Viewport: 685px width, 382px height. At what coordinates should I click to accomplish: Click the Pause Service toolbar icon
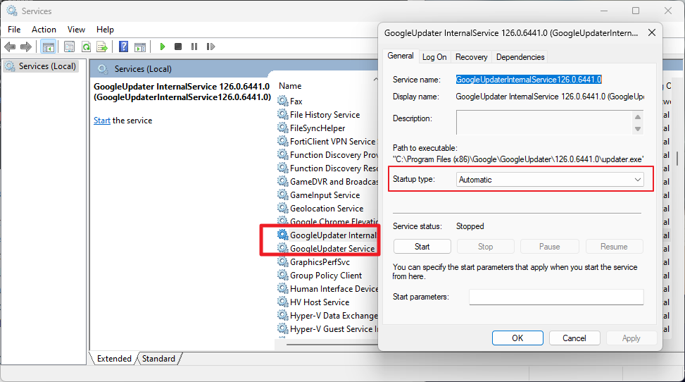pyautogui.click(x=194, y=47)
